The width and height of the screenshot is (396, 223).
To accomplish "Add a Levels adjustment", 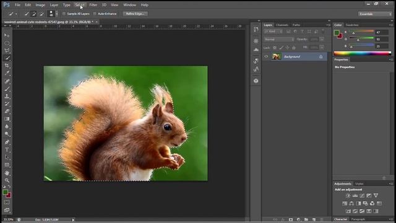I will (355, 196).
